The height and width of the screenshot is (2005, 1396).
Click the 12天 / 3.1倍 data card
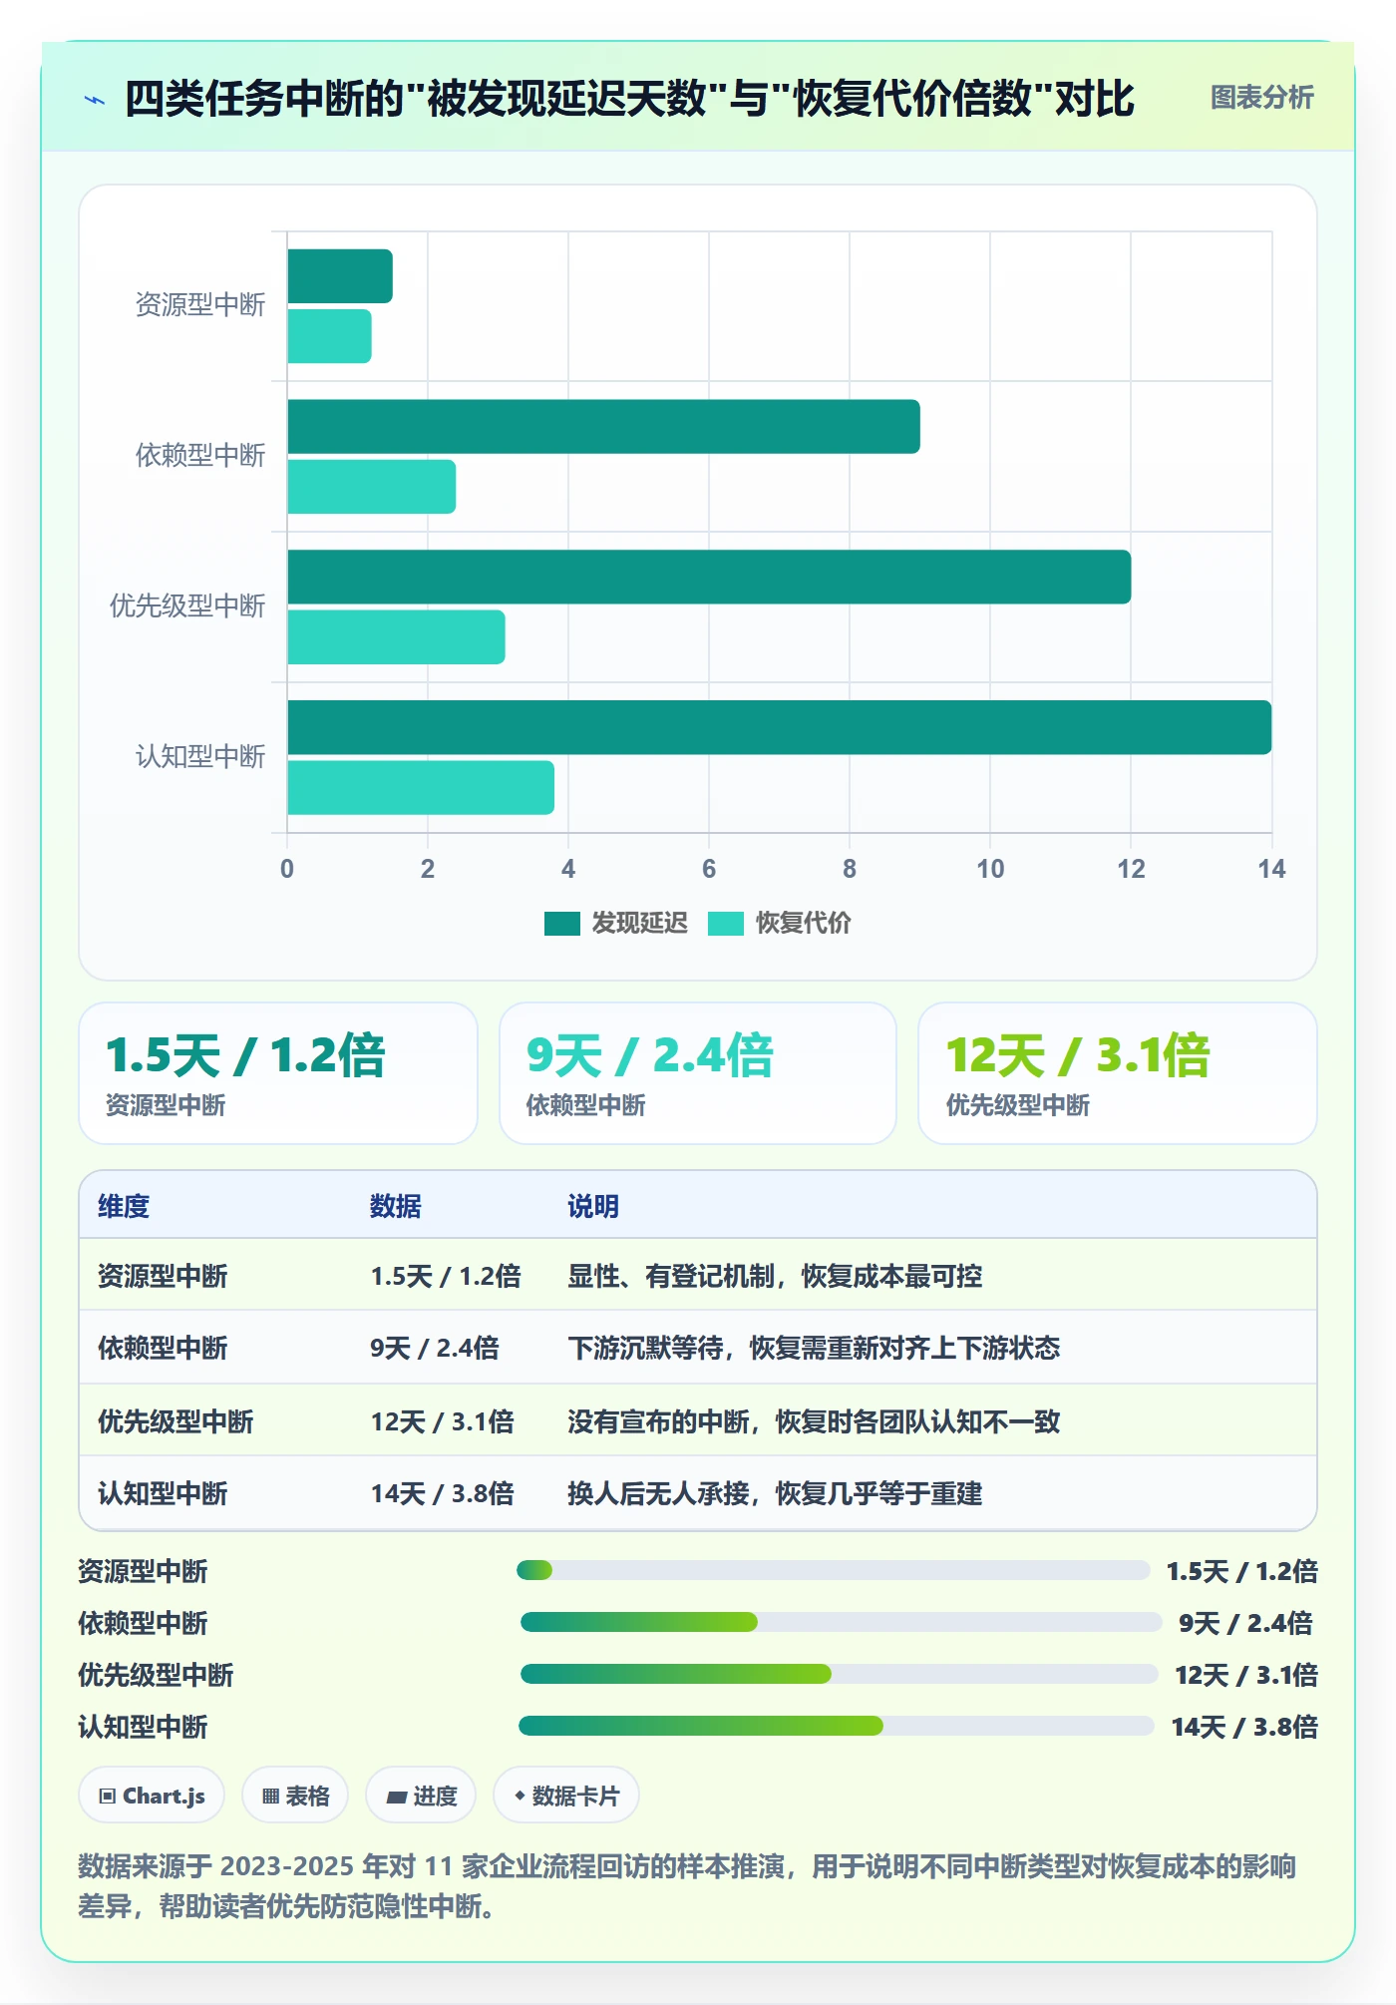point(1118,1073)
